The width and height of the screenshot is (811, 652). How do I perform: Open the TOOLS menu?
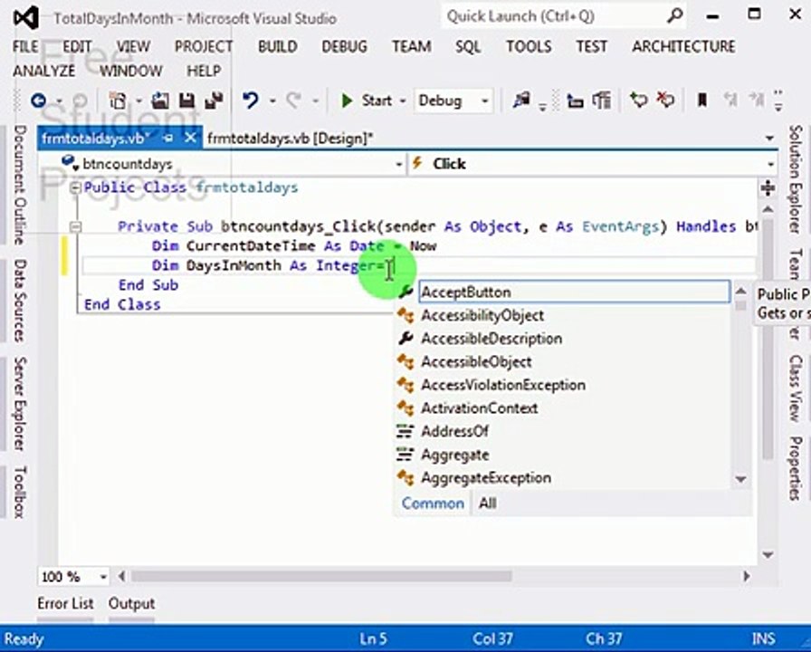tap(529, 46)
